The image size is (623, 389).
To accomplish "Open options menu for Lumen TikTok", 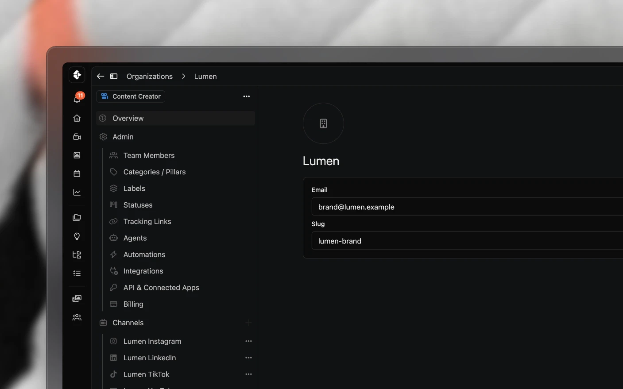I will 248,374.
